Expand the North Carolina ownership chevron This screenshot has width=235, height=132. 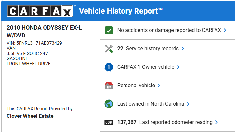(x=188, y=104)
